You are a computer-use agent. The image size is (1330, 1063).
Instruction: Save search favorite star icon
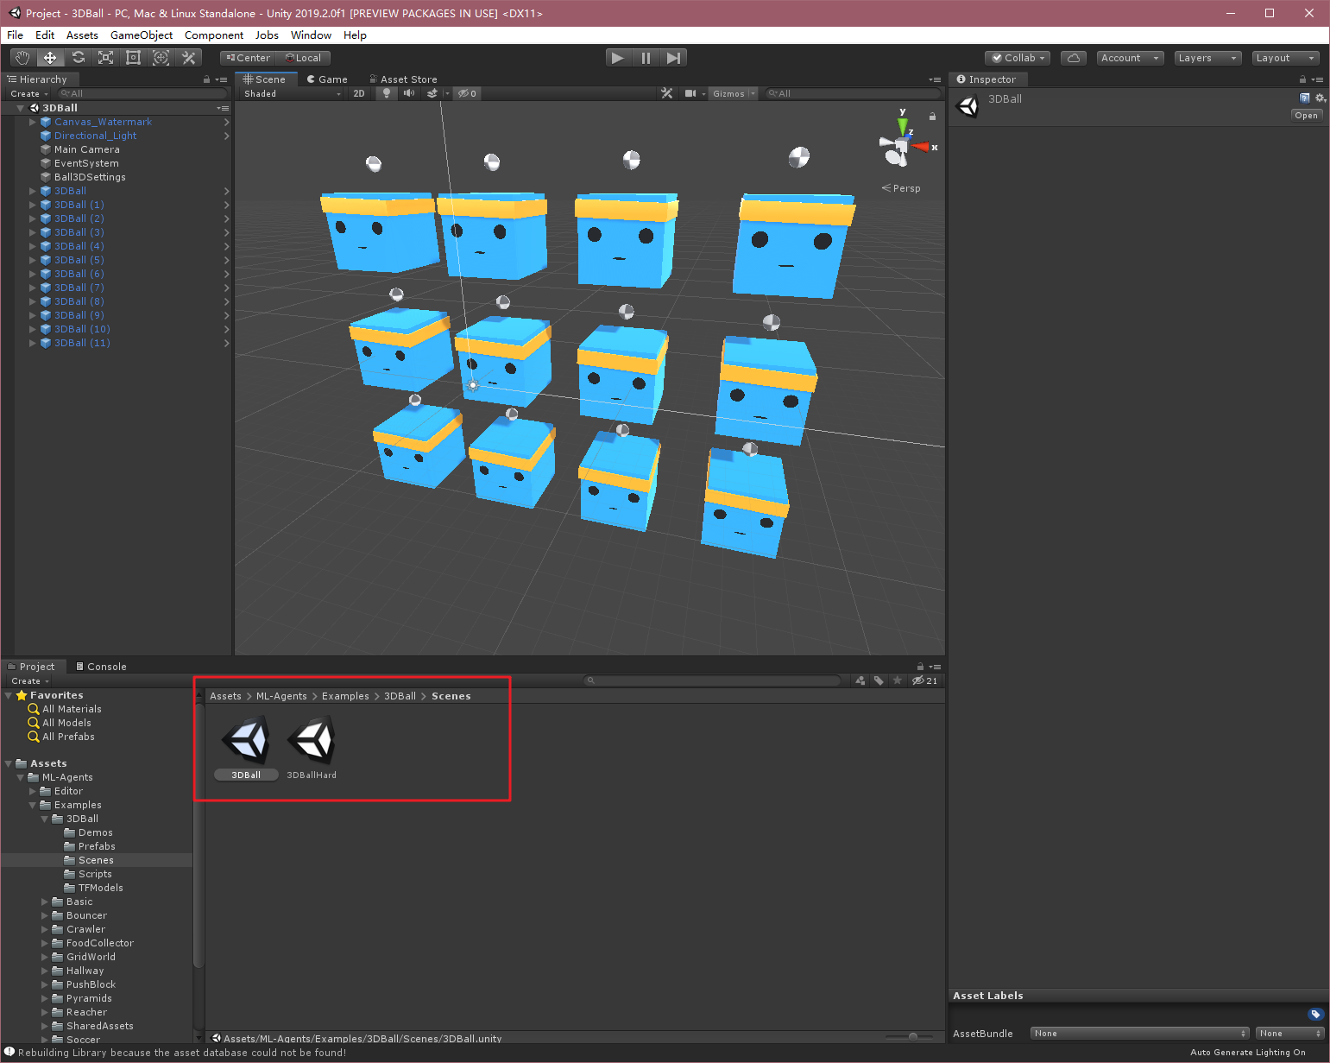pos(898,680)
